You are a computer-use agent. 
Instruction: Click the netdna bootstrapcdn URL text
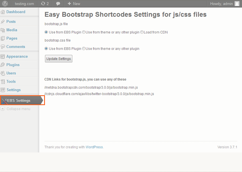91,88
